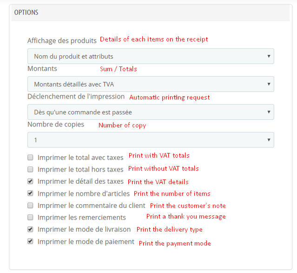Click the copies count dropdown arrow
This screenshot has width=297, height=273.
coord(269,140)
